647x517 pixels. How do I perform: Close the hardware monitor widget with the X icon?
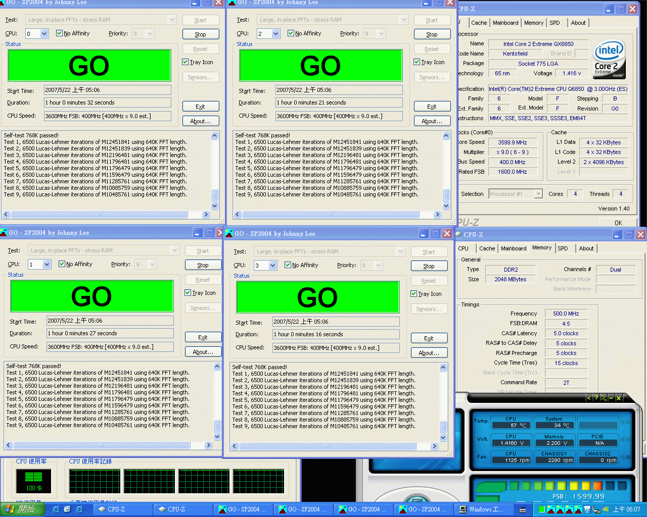619,398
